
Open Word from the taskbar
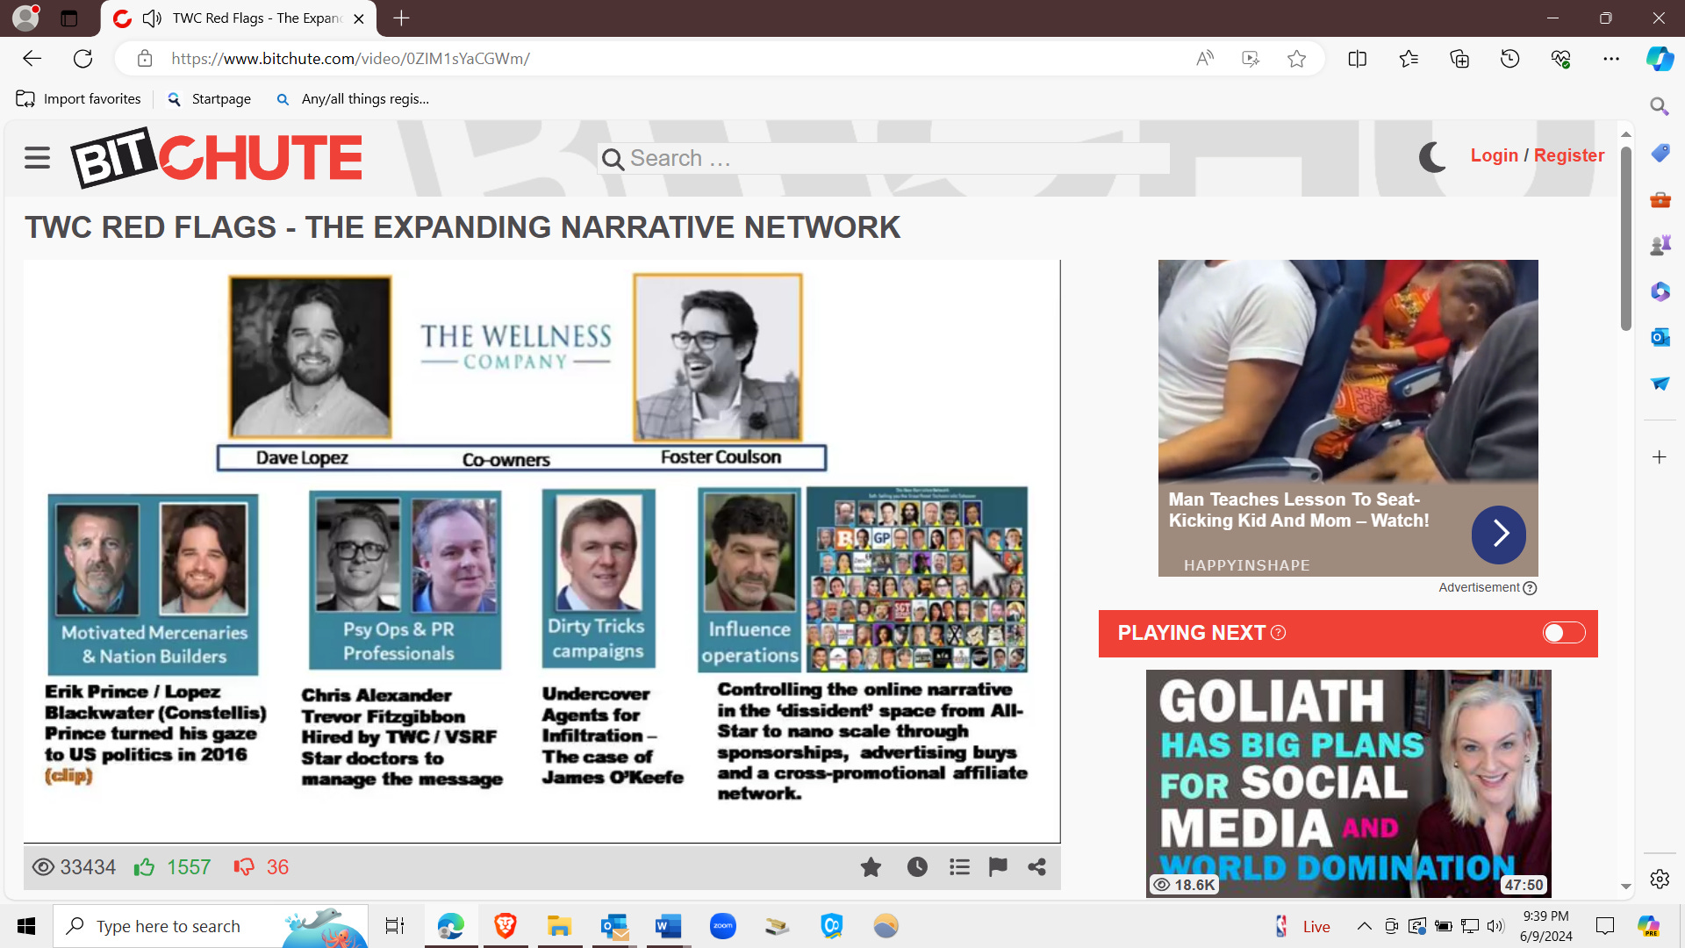coord(668,926)
